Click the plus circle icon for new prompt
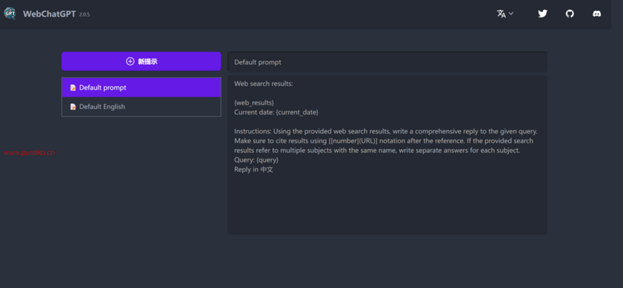Viewport: 623px width, 288px height. pos(130,61)
